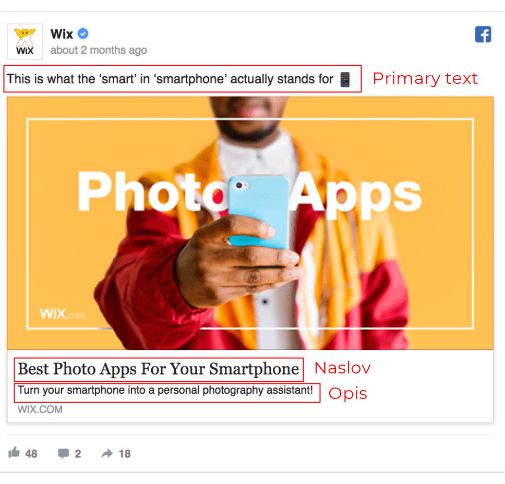Viewport: 505px width, 484px height.
Task: Click the Facebook logo icon
Action: [483, 34]
